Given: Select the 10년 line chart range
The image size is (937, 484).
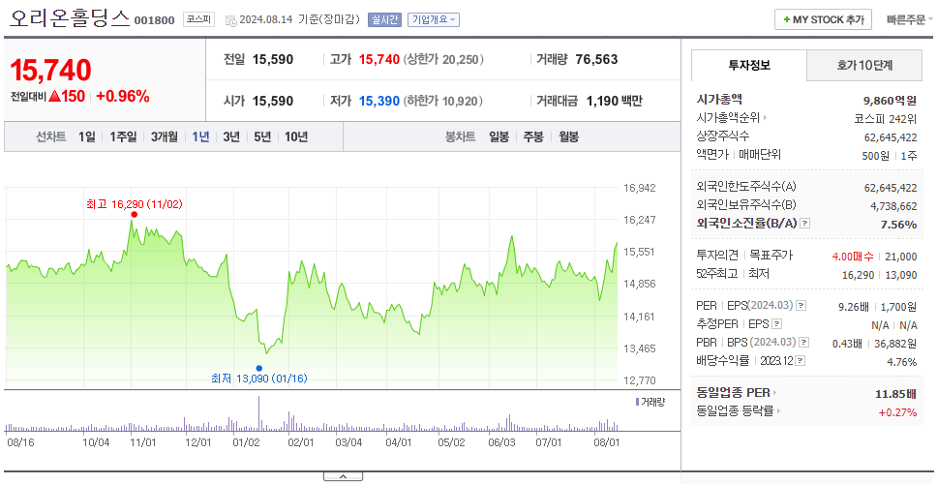Looking at the screenshot, I should (296, 136).
